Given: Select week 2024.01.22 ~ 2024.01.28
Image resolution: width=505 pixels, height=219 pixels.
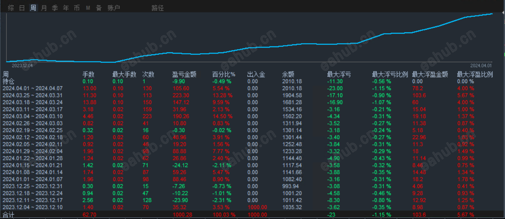Looking at the screenshot, I should pyautogui.click(x=33, y=158).
